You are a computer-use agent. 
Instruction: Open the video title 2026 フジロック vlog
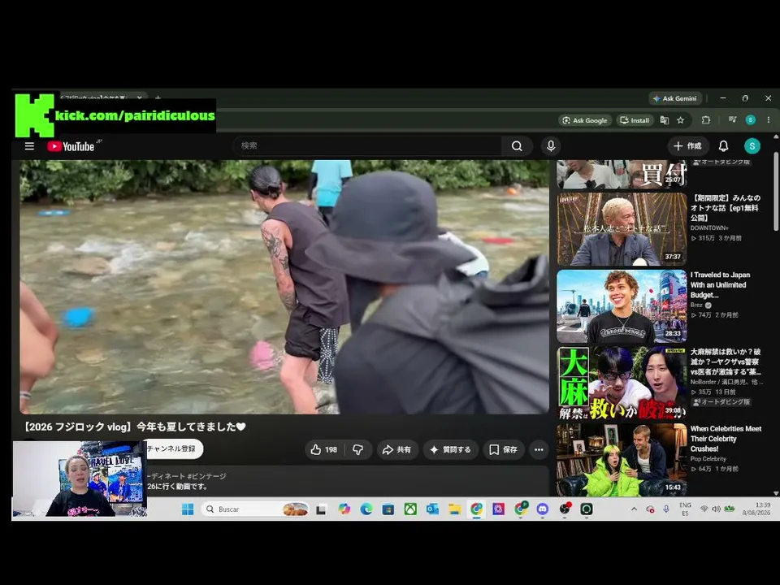pos(135,427)
